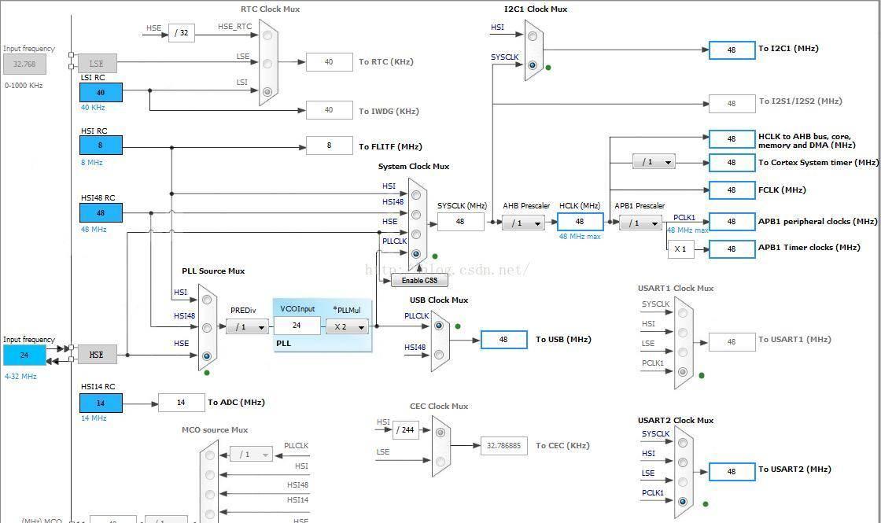Click the LSE oscillator block
This screenshot has width=881, height=523.
(97, 64)
